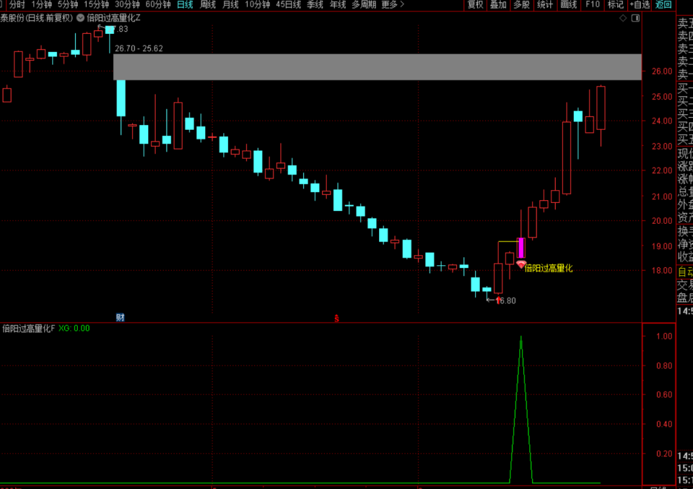Viewport: 693px width, 489px height.
Task: Switch to the 周线 weekly period
Action: 208,5
